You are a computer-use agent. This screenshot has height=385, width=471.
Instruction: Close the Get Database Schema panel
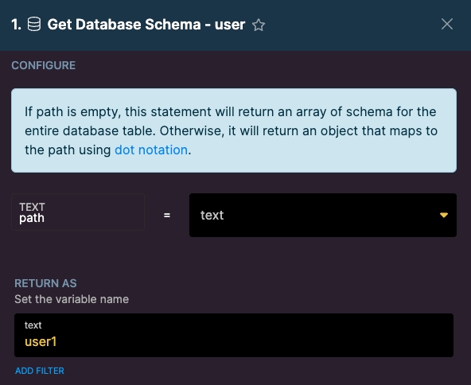coord(447,24)
